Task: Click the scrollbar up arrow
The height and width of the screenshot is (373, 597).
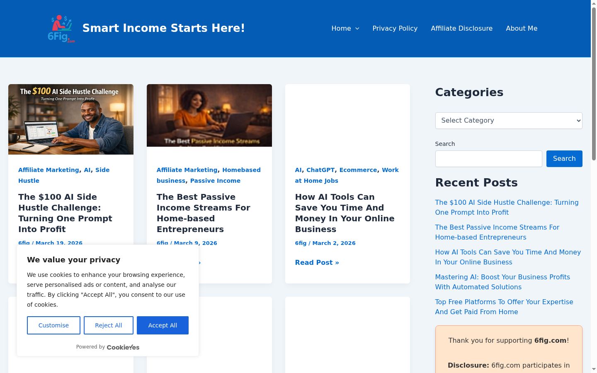Action: (x=594, y=3)
